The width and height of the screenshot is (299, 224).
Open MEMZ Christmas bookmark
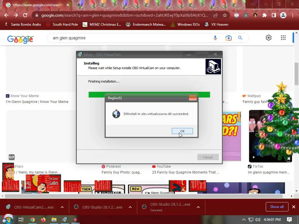click(102, 24)
